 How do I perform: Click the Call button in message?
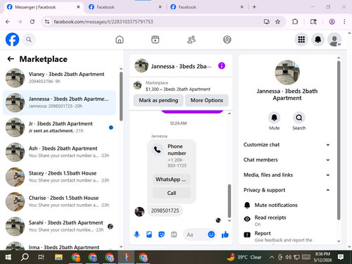click(x=172, y=193)
